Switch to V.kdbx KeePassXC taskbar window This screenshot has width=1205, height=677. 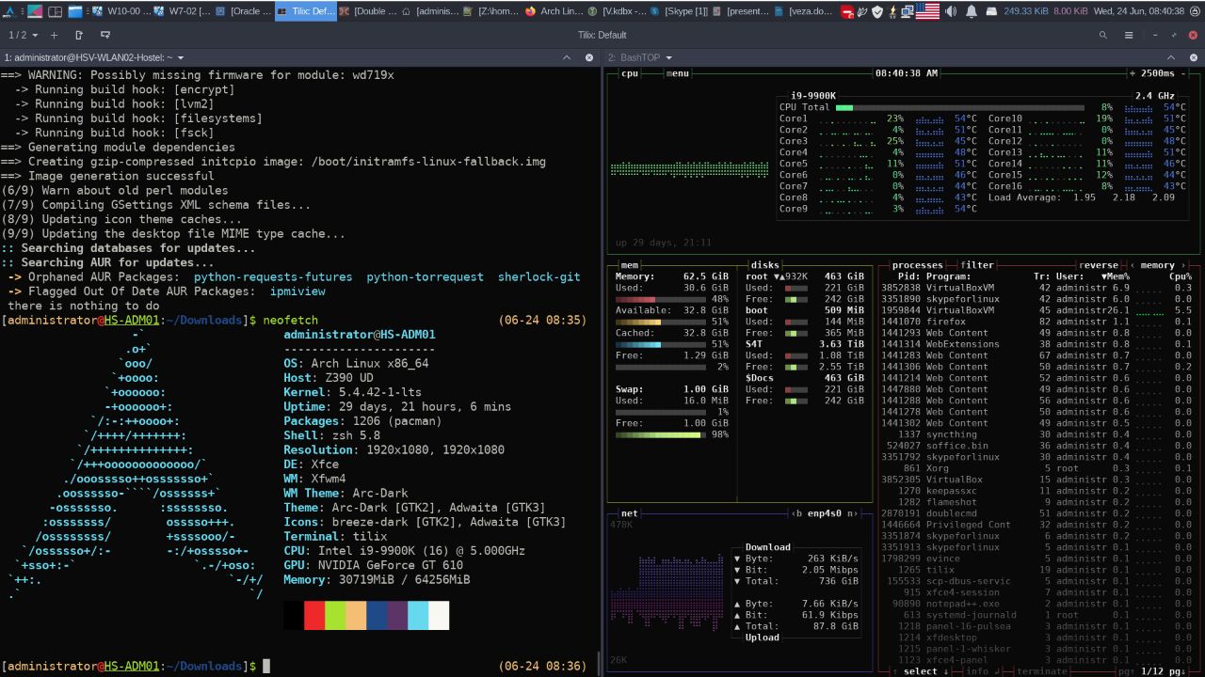(617, 11)
